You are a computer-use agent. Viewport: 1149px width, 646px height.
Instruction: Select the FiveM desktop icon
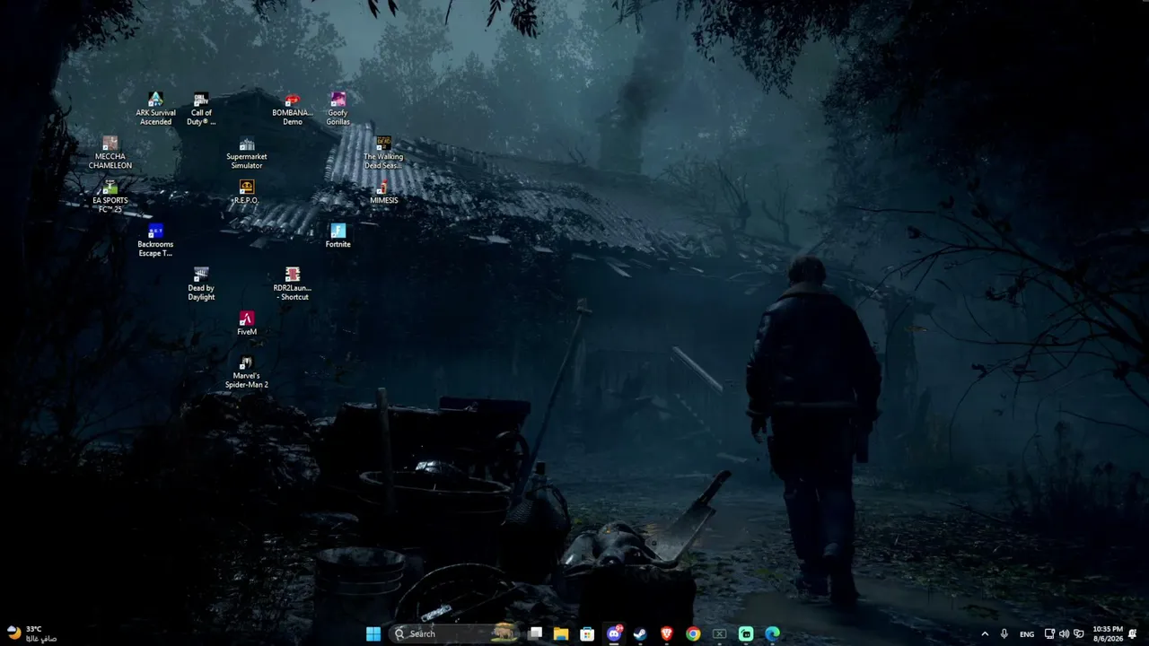247,324
